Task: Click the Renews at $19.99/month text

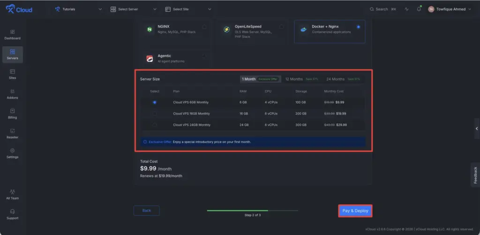Action: click(161, 176)
